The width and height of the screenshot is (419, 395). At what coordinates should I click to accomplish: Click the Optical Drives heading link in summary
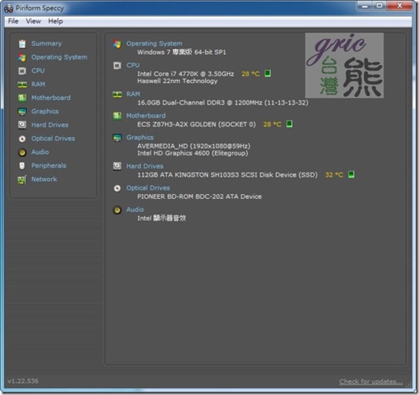(x=148, y=188)
